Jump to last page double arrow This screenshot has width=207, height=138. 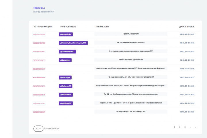(195, 127)
